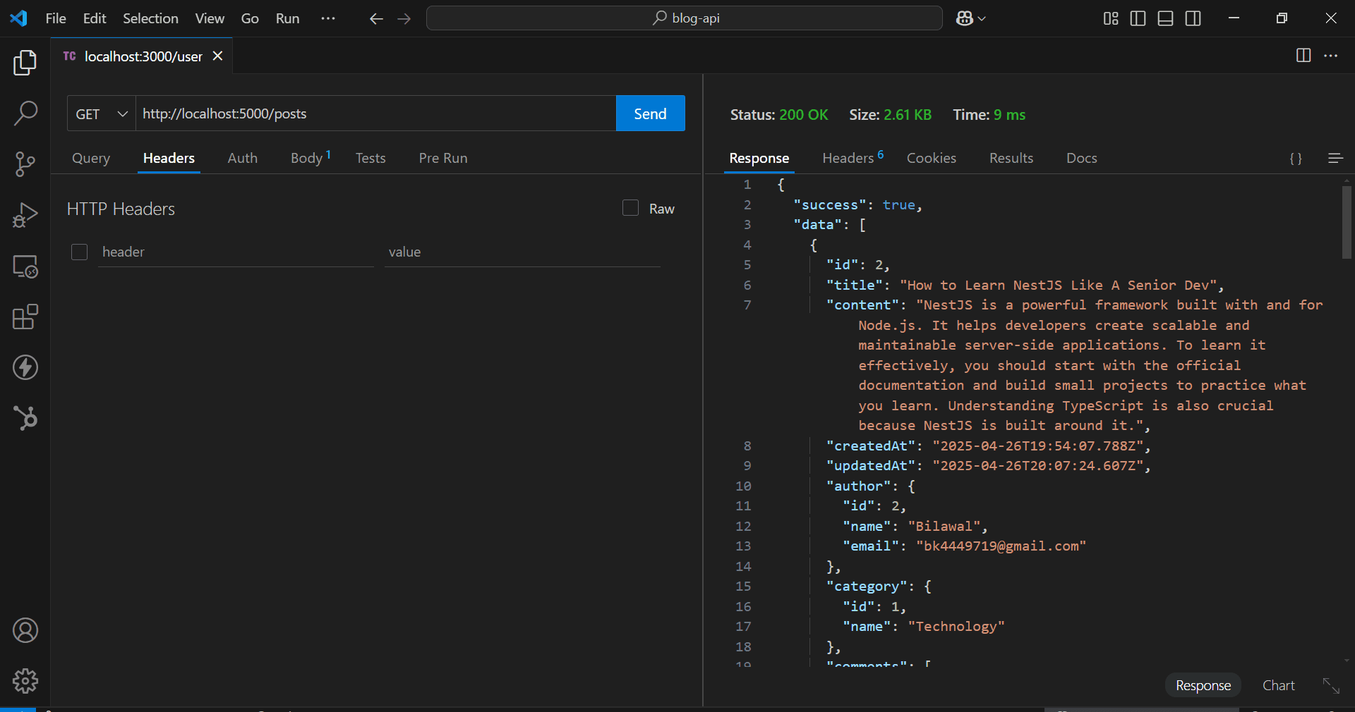The height and width of the screenshot is (712, 1355).
Task: Open the Run and Debug view
Action: tap(25, 215)
